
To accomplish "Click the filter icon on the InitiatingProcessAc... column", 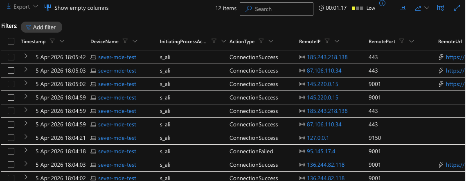I will tap(214, 41).
